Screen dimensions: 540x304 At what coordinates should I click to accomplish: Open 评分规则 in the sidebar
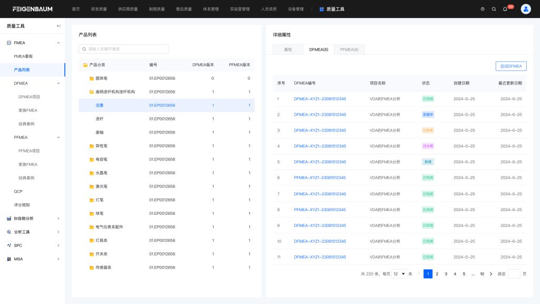(22, 205)
